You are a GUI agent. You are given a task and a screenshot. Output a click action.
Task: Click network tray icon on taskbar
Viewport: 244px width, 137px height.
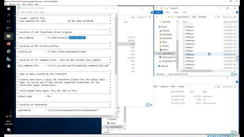[x=11, y=116]
